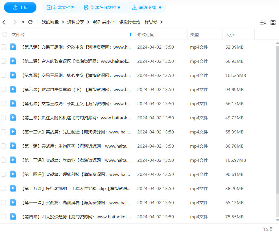Open file 【第二课】穷人的致富误区
The width and height of the screenshot is (279, 235).
[x=76, y=61]
